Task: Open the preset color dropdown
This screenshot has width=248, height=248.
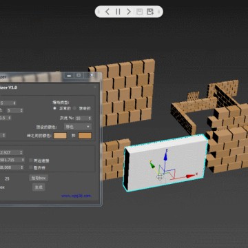Action: pyautogui.click(x=78, y=127)
